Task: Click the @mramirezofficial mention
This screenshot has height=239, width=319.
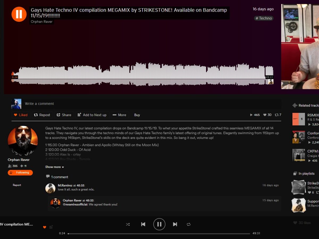Action: [75, 204]
